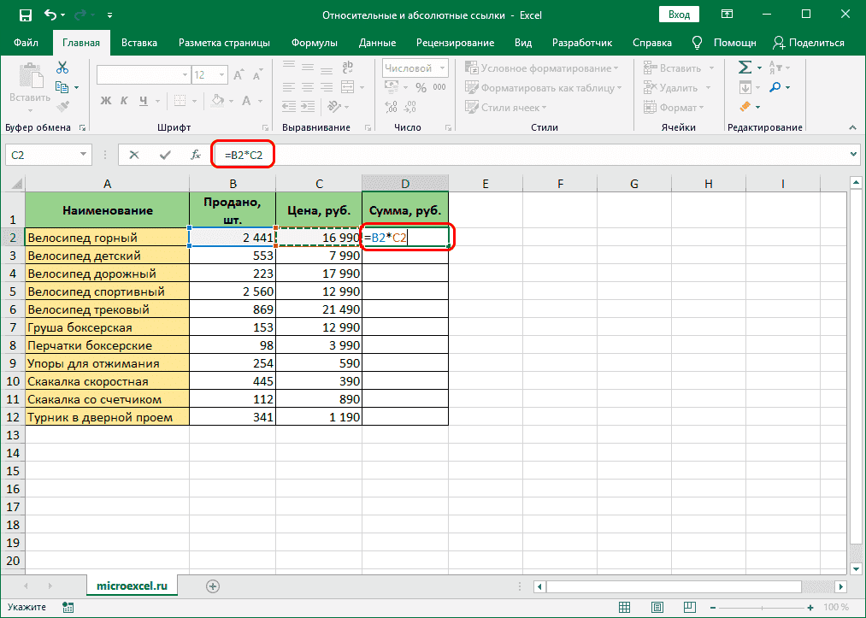This screenshot has width=866, height=618.
Task: Click the AutoSum (Σ) icon
Action: coord(745,67)
